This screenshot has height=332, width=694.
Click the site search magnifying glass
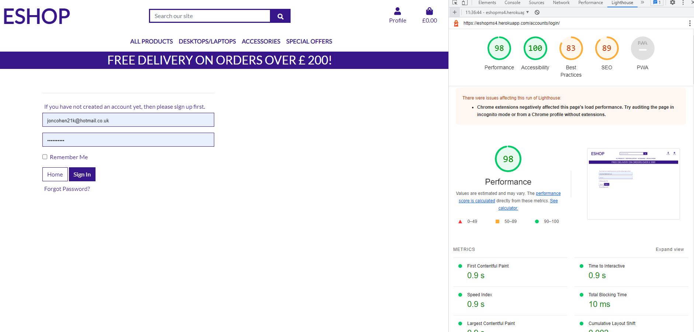pyautogui.click(x=280, y=16)
